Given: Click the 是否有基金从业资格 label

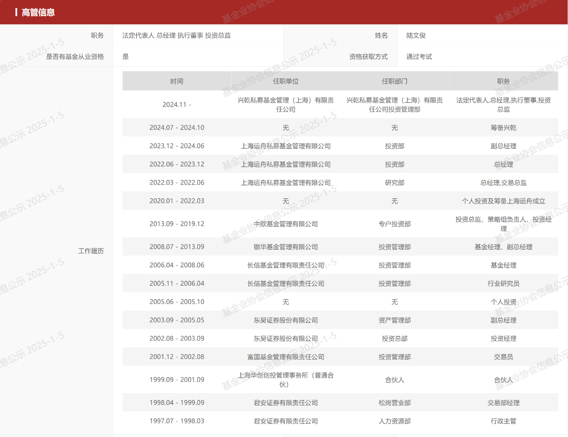Looking at the screenshot, I should [x=75, y=56].
